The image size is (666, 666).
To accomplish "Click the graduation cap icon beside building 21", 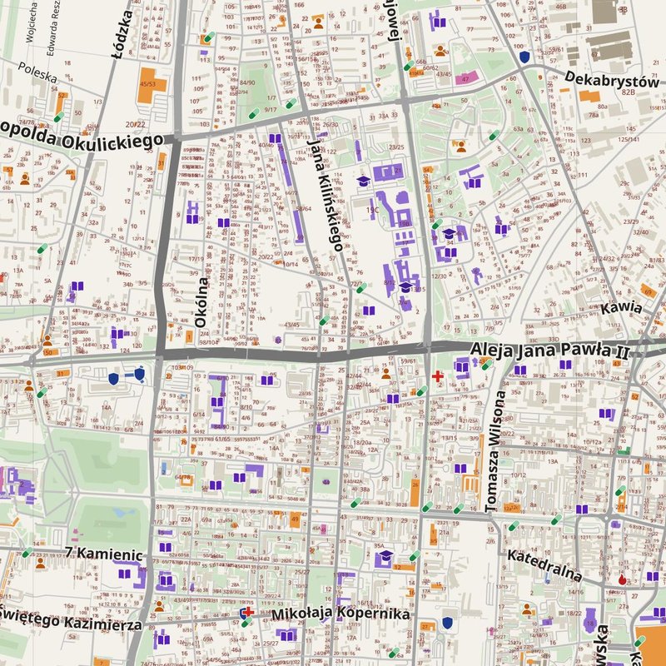I will tap(364, 181).
